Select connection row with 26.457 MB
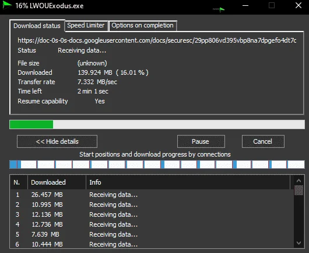 [x=152, y=195]
